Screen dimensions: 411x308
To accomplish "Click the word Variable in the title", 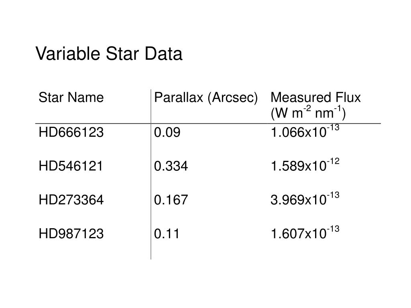I will click(68, 54).
